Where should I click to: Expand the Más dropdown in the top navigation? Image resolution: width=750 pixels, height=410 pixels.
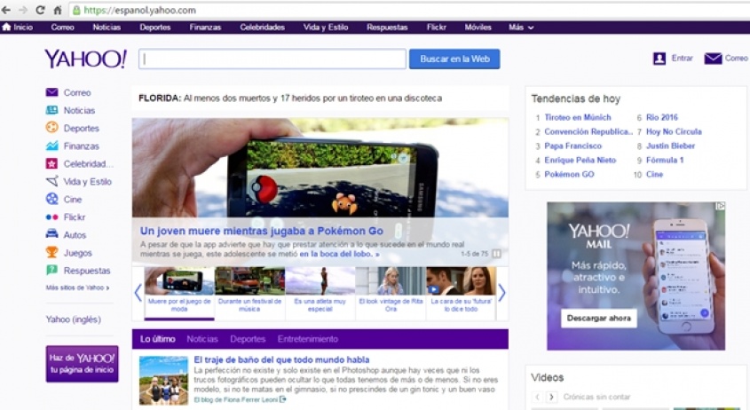click(x=521, y=28)
